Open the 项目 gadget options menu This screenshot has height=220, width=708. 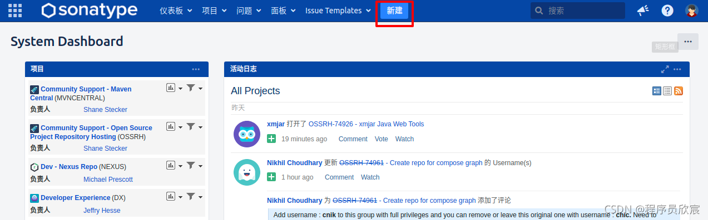pyautogui.click(x=196, y=69)
